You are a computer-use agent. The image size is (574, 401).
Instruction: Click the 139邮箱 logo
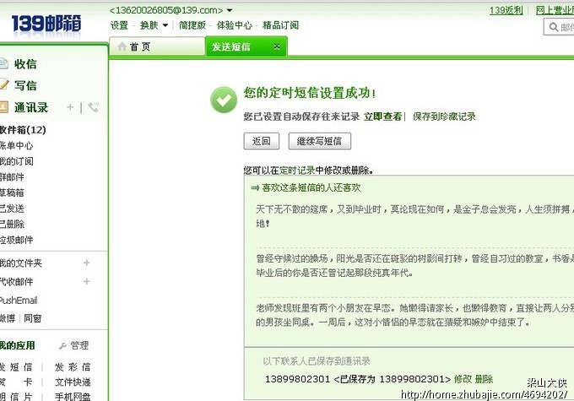(x=46, y=24)
